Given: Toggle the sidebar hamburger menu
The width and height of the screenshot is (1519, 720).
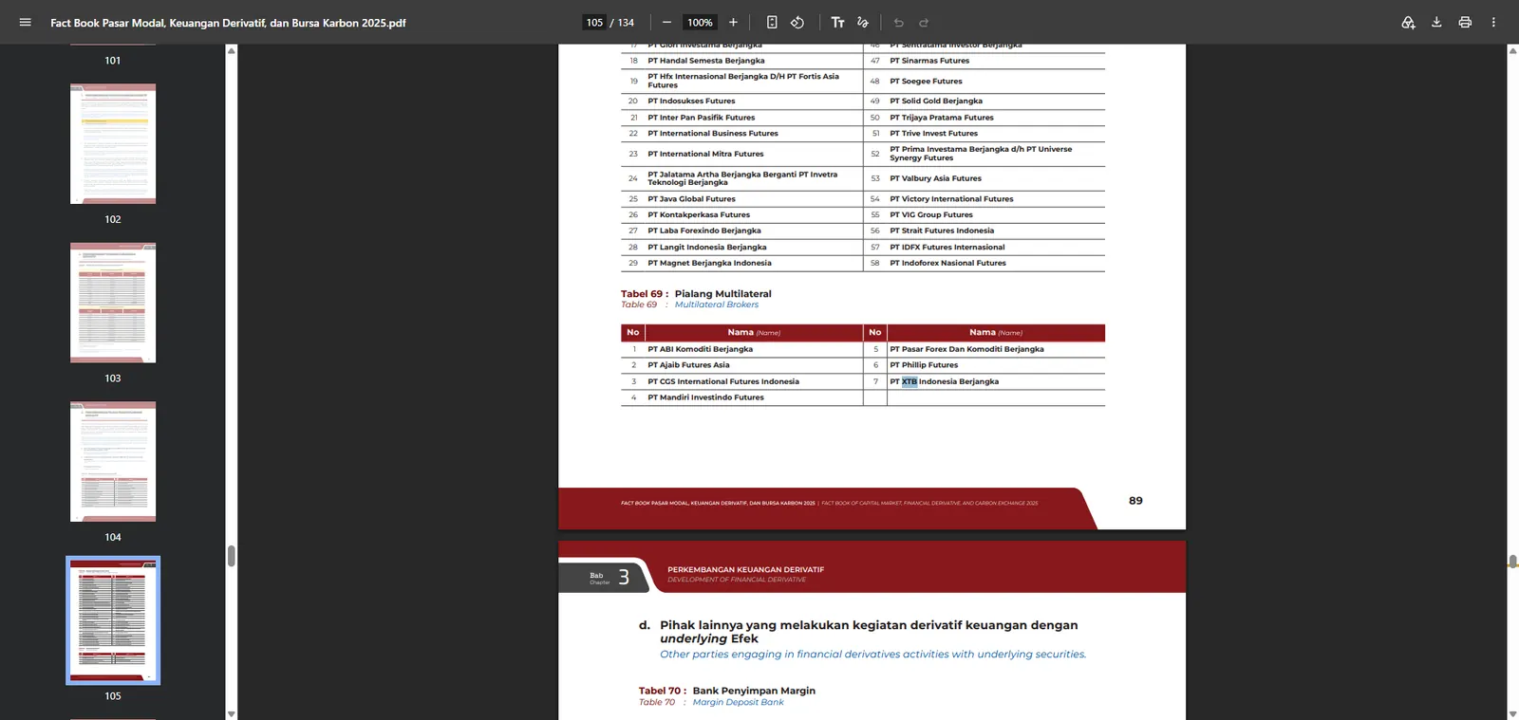Looking at the screenshot, I should click(x=26, y=22).
